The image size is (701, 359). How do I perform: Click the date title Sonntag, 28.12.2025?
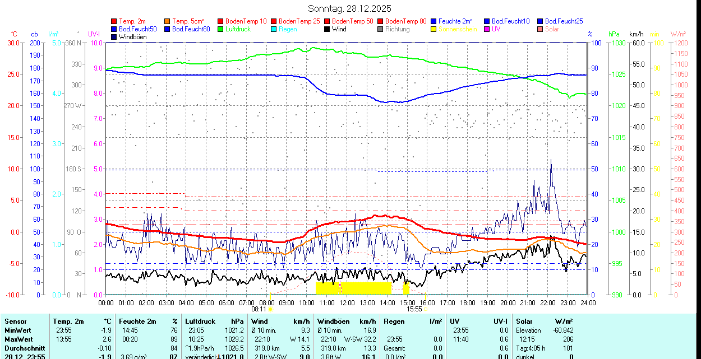(350, 8)
